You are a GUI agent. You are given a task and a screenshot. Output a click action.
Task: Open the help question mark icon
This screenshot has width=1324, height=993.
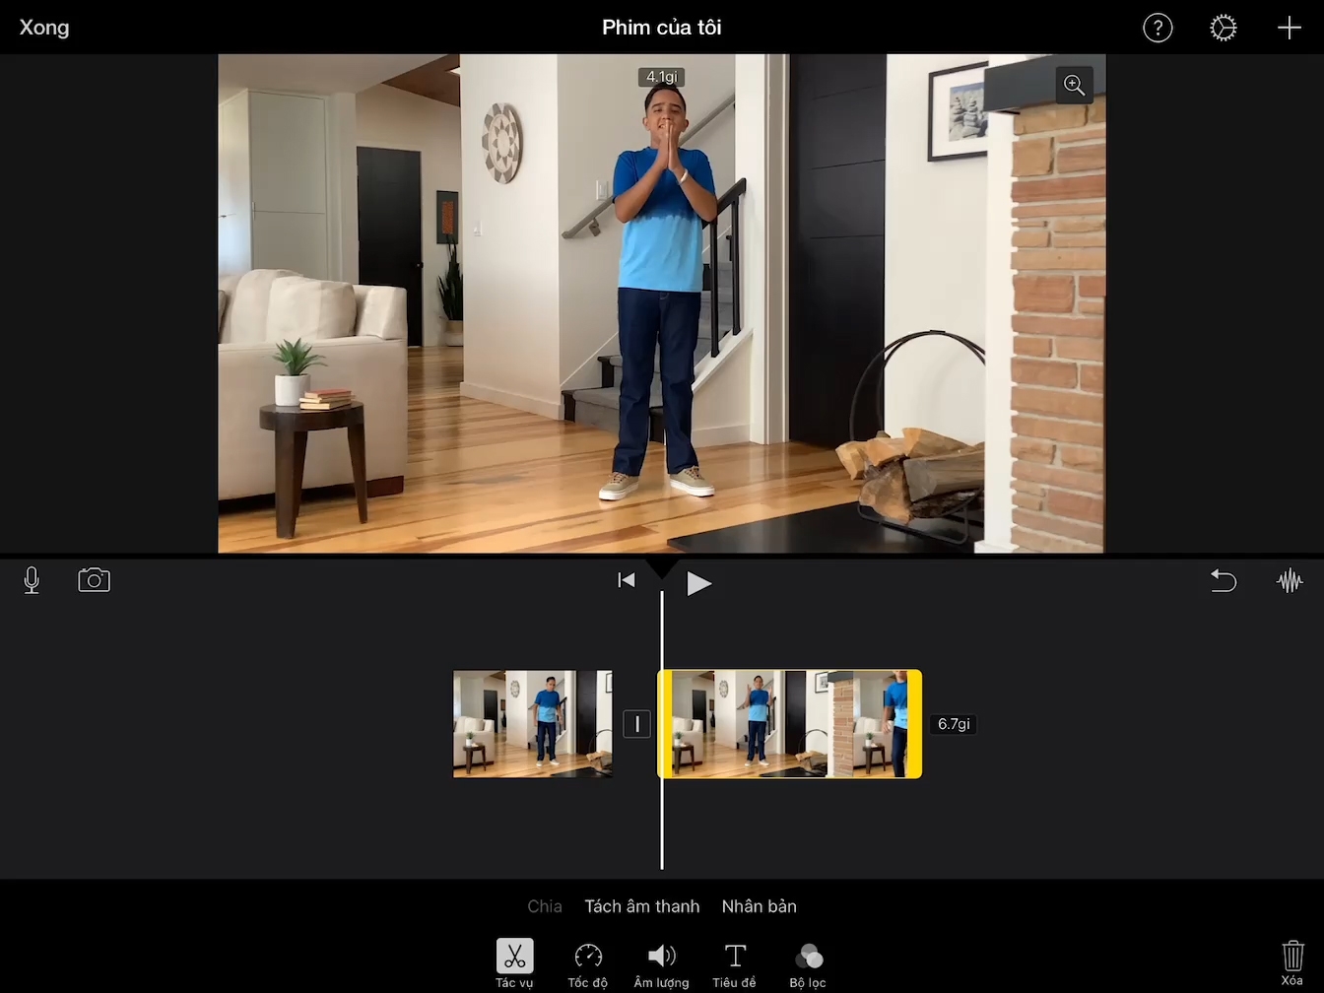(x=1158, y=28)
